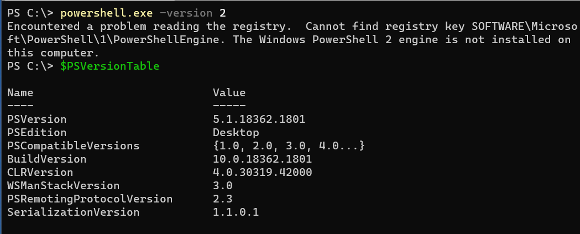Click the PSCompatibleVersions row label

pos(73,146)
